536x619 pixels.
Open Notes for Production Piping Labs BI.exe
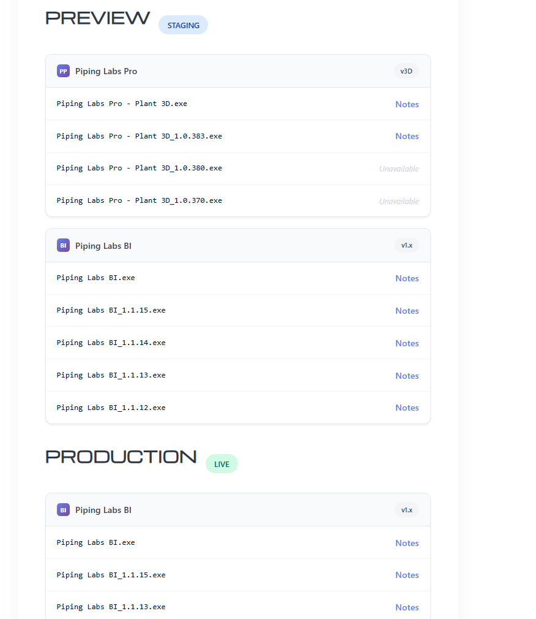click(x=407, y=543)
